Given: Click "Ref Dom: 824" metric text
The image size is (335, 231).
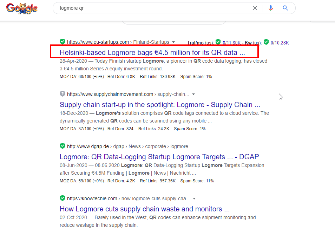Looking at the screenshot, I should pos(120,129).
